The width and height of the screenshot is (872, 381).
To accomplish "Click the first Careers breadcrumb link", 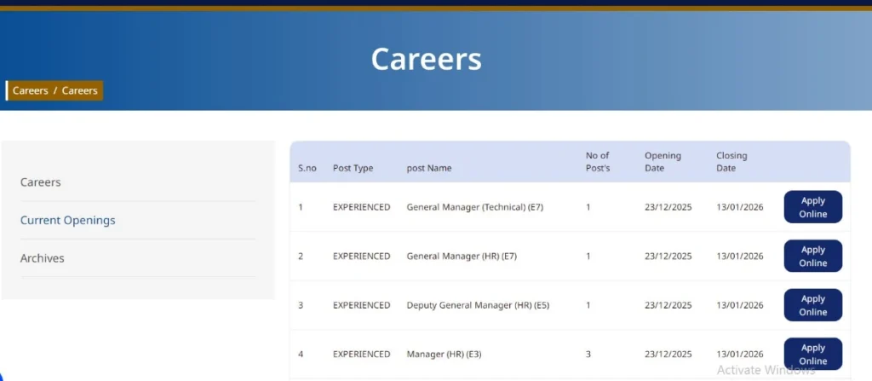I will [x=31, y=90].
